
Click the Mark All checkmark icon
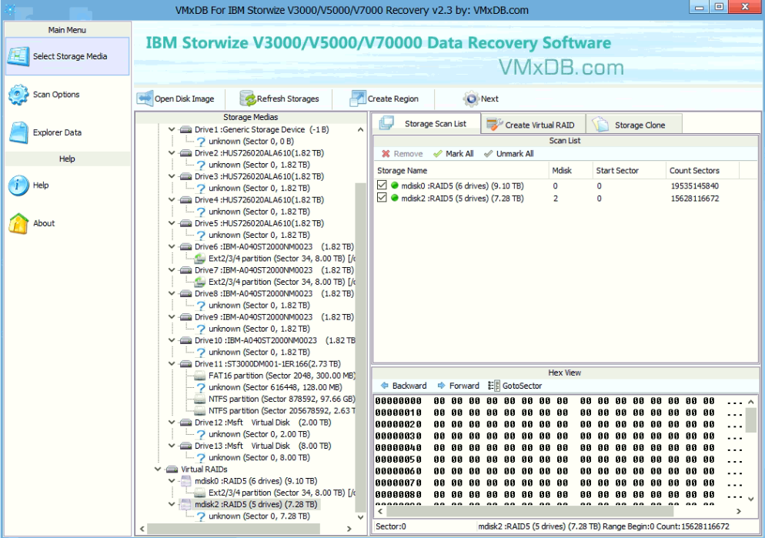pos(438,154)
